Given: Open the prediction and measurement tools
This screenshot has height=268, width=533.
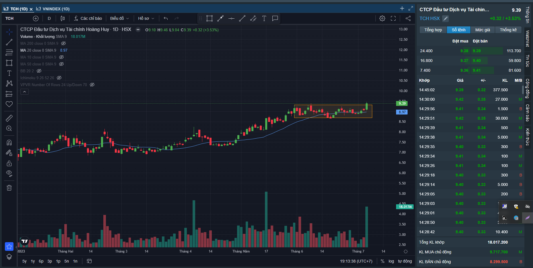Looking at the screenshot, I should point(9,94).
